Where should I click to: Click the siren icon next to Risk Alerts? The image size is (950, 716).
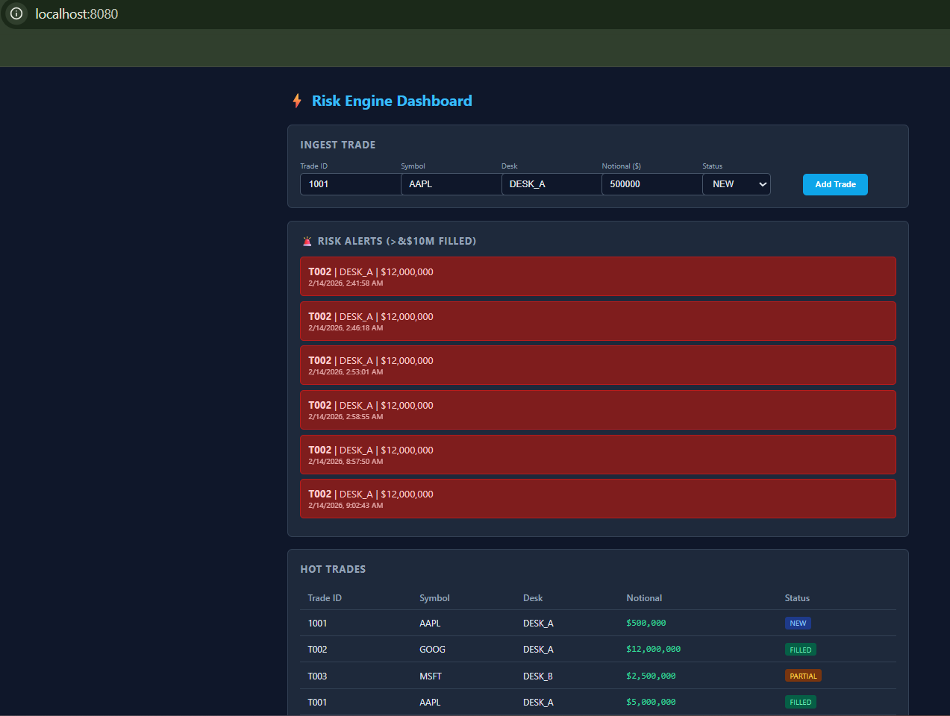coord(307,241)
